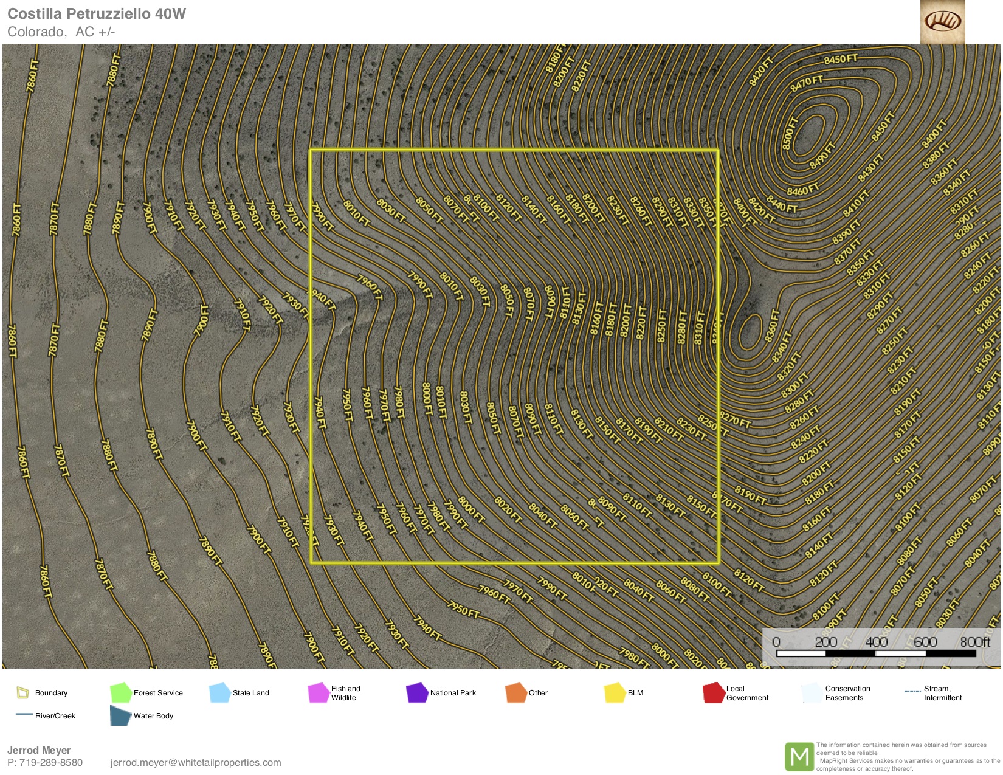Click the Stream, Intermittent dashed line icon

pyautogui.click(x=913, y=692)
